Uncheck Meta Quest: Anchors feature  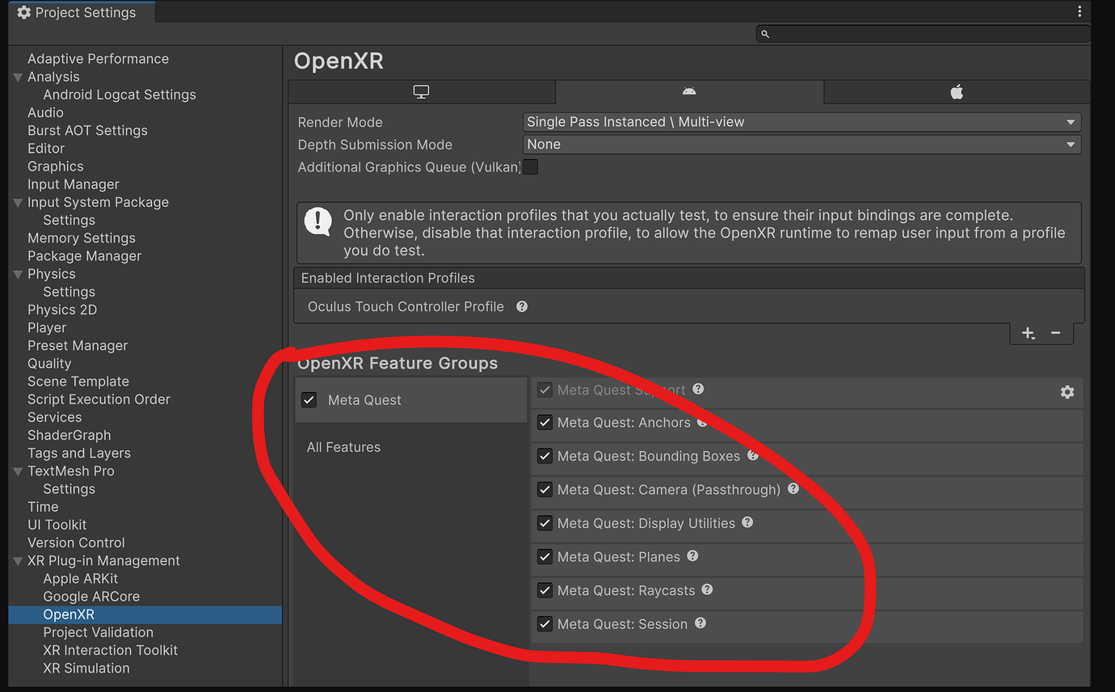point(545,422)
